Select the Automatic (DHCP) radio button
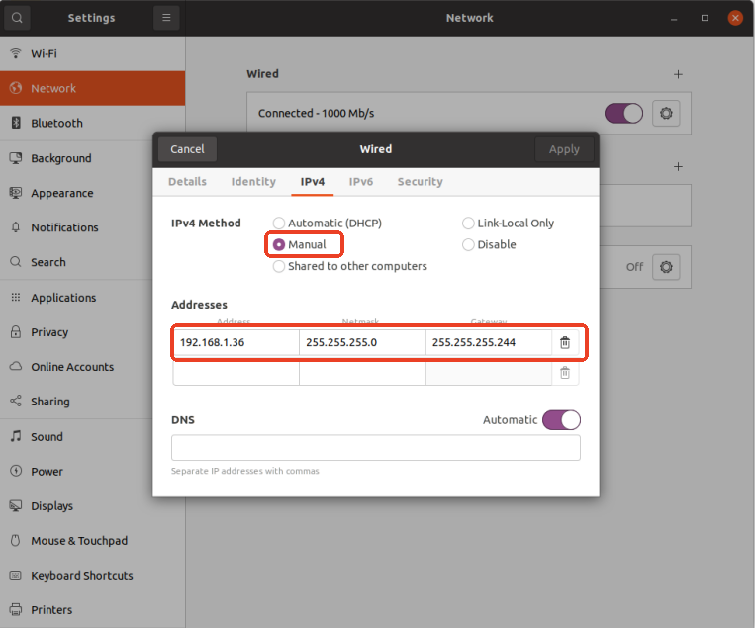 279,224
